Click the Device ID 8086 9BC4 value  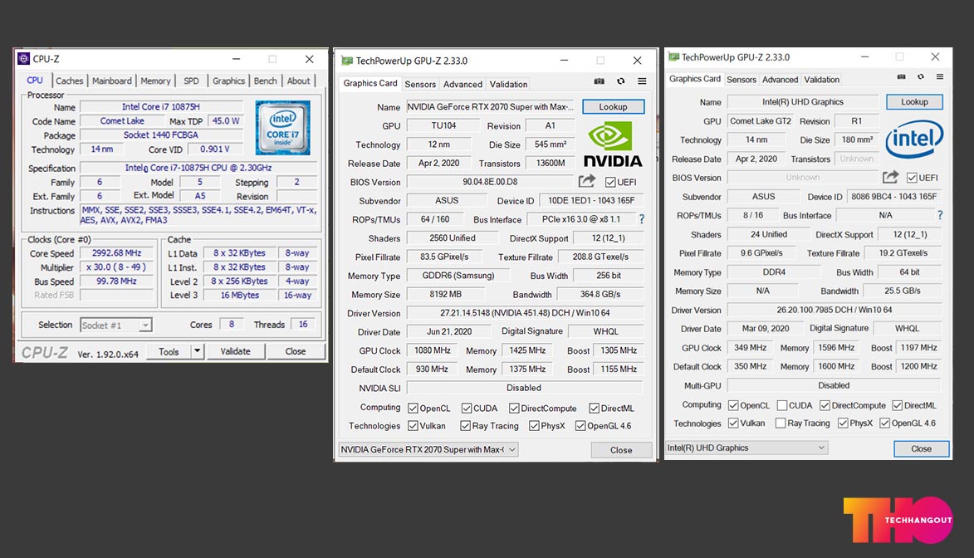(x=893, y=196)
